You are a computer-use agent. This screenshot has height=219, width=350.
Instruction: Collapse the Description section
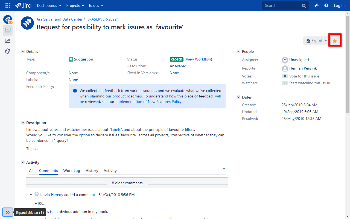click(x=23, y=123)
